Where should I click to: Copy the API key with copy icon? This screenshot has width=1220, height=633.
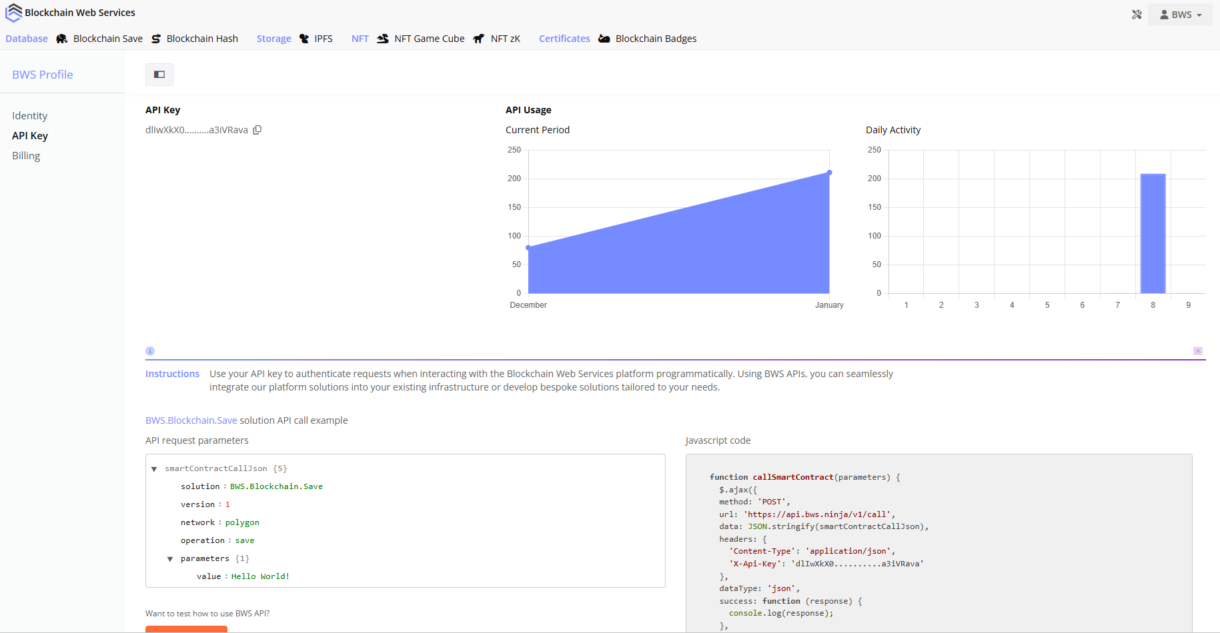[257, 130]
